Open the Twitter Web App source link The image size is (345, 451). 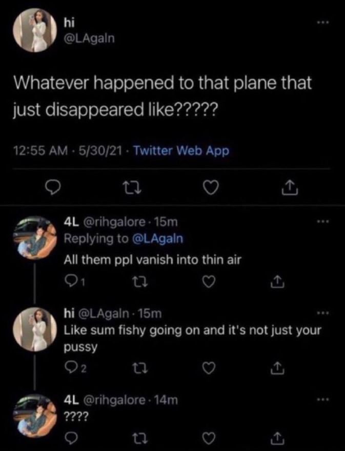click(181, 147)
